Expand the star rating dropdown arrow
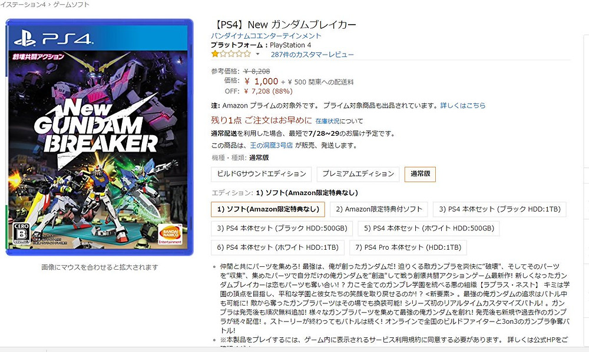Screen dimensions: 589x352 pyautogui.click(x=258, y=54)
